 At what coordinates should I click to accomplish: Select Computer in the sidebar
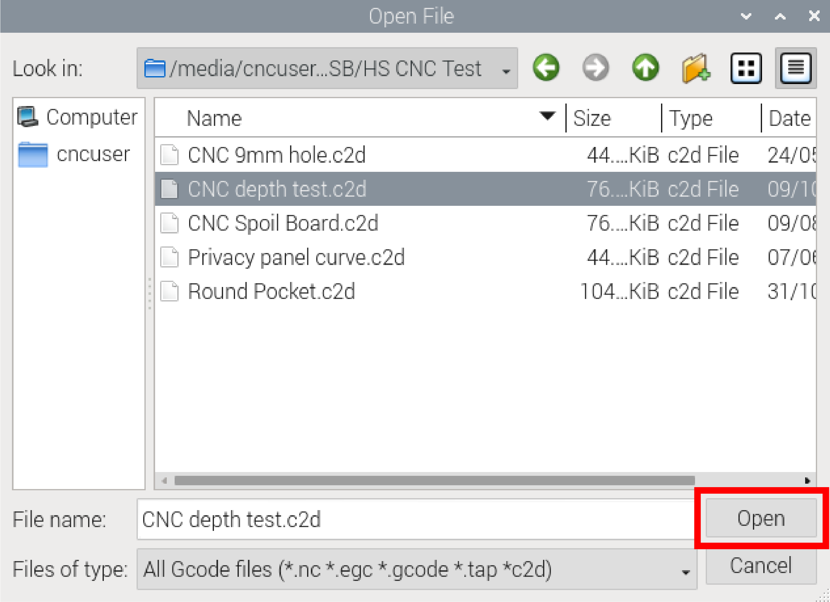click(x=78, y=117)
